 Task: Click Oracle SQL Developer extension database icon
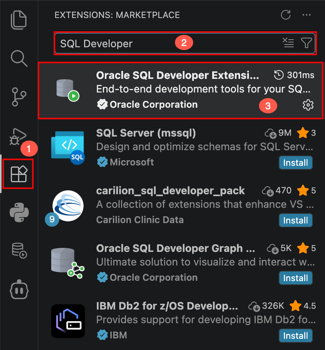[68, 90]
